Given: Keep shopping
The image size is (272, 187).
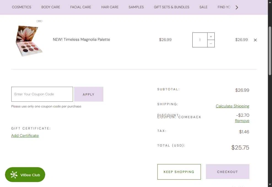Looking at the screenshot, I should [x=179, y=172].
